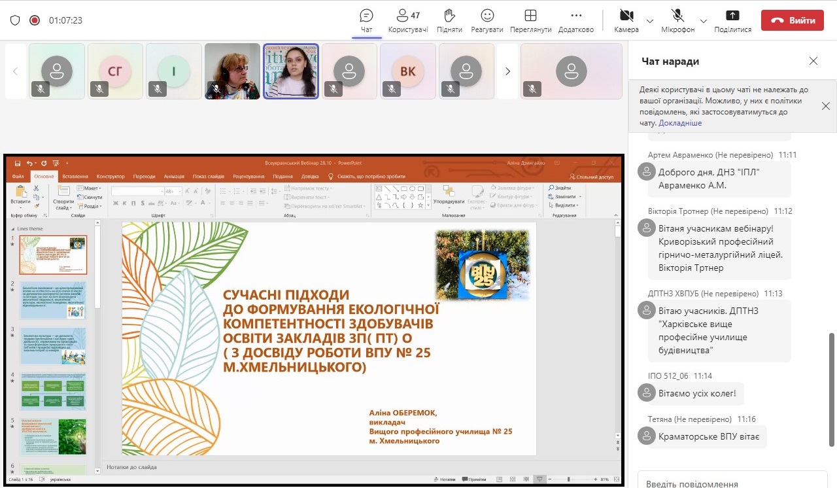
Task: Select the ВК participant tile
Action: click(407, 71)
